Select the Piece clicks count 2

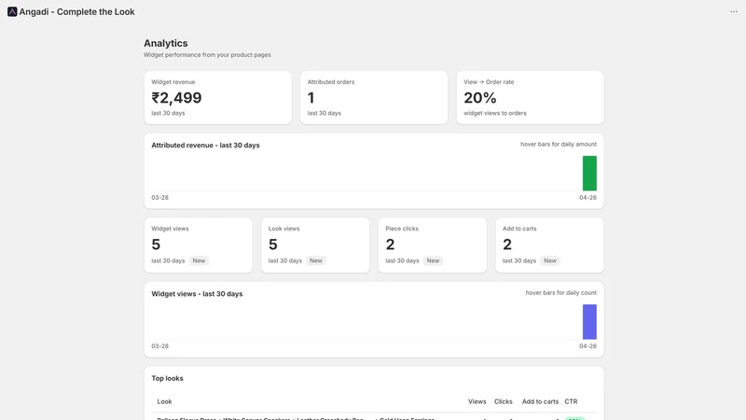(x=390, y=245)
